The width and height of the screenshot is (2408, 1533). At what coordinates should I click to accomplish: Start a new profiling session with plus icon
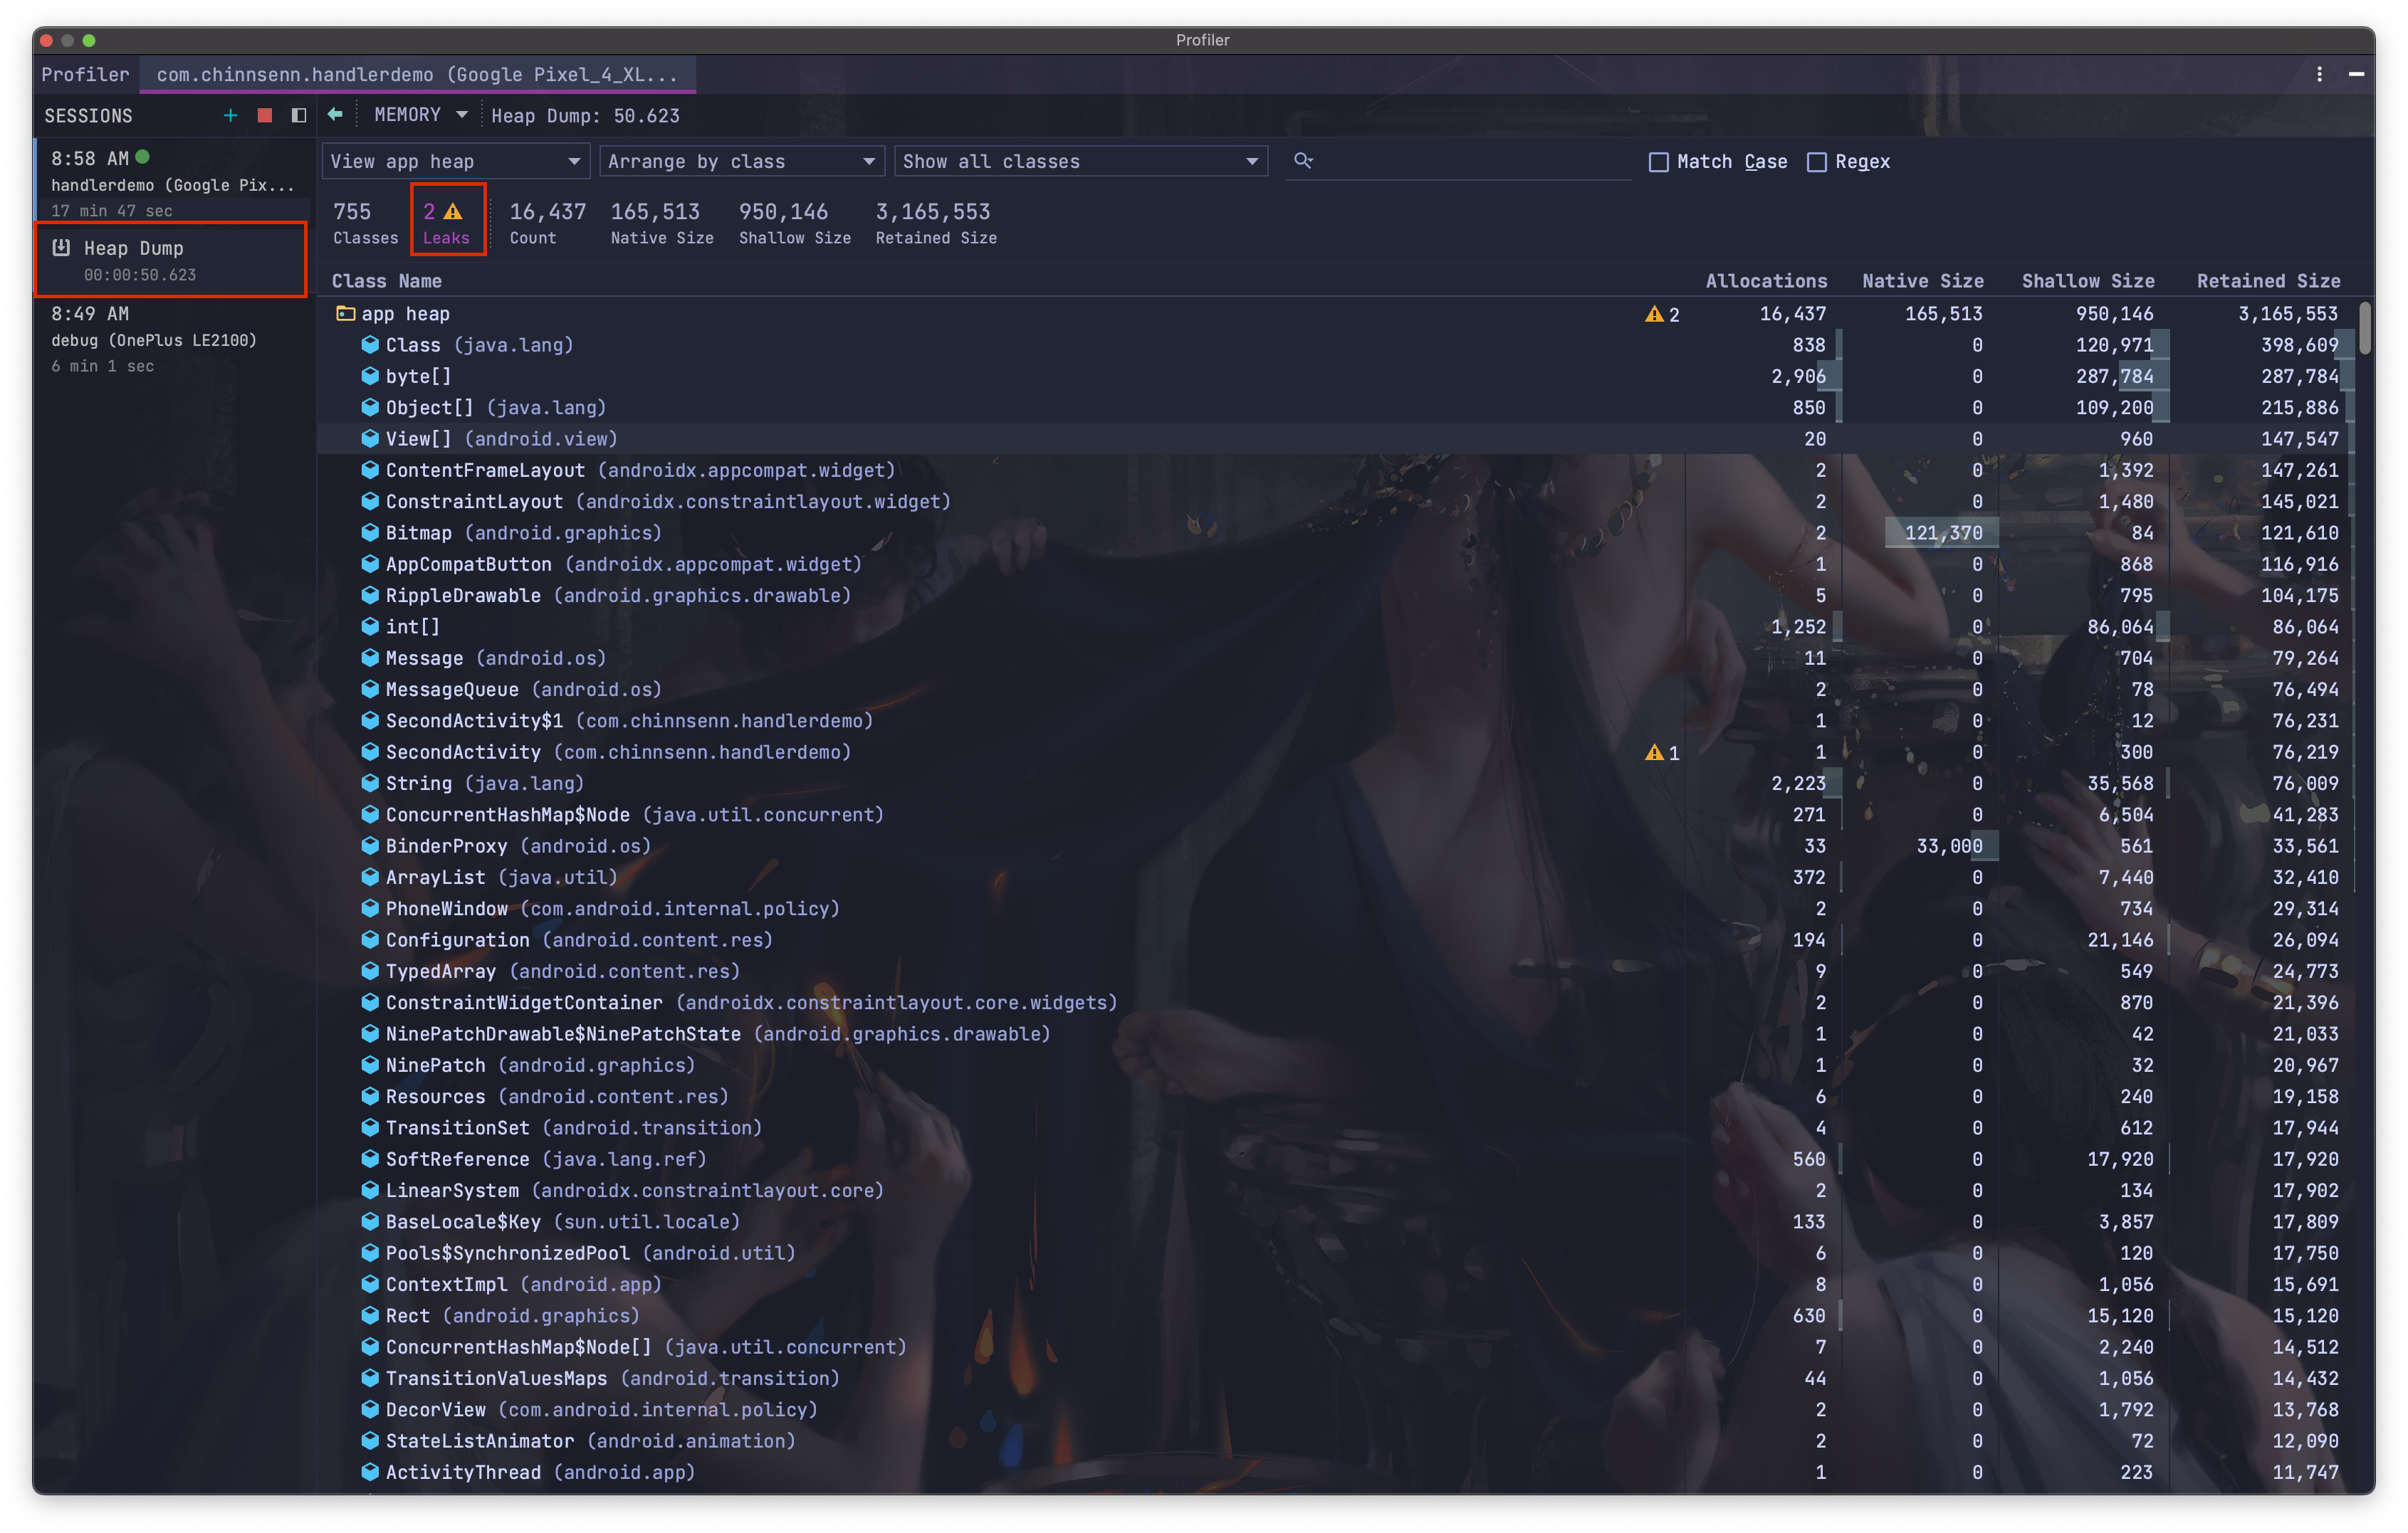[230, 116]
